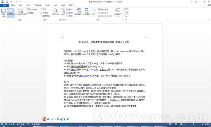Click the zoom slider handle in status bar
The width and height of the screenshot is (211, 127).
coord(194,124)
